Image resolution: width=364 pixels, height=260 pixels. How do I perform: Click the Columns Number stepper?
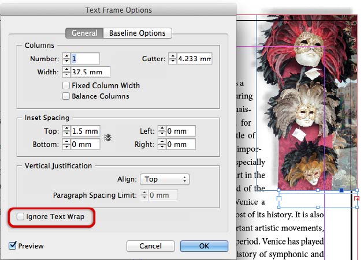(x=66, y=58)
